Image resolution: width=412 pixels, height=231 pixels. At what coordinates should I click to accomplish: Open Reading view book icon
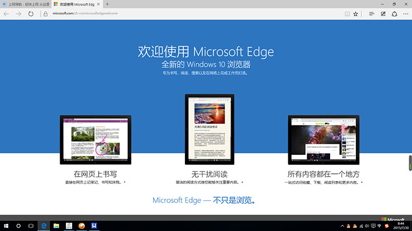coord(347,14)
